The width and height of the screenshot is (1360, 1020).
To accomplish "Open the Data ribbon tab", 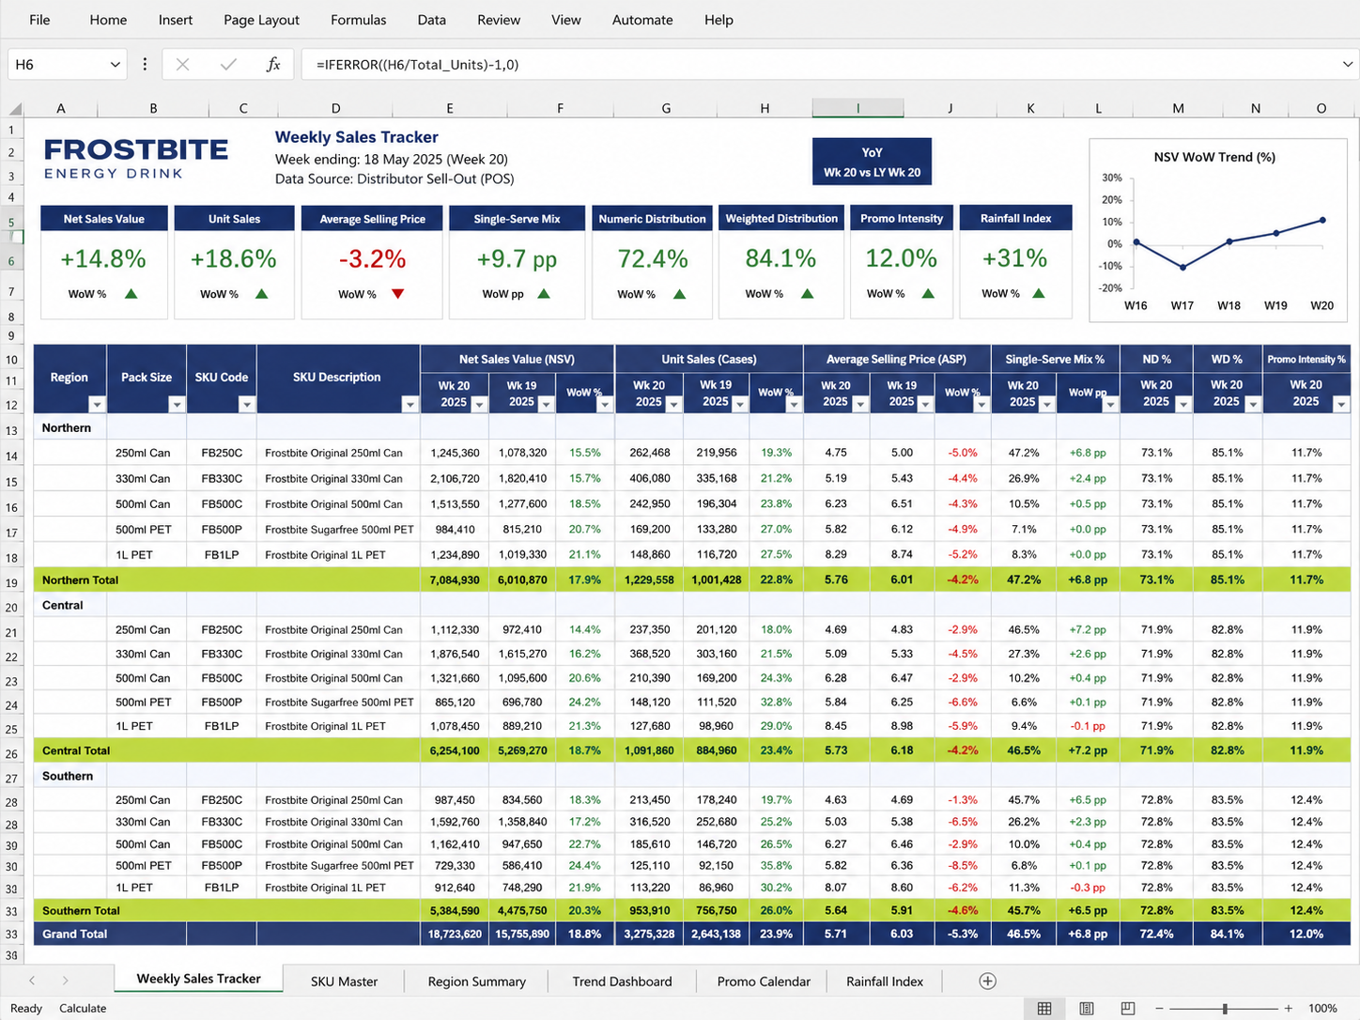I will (432, 20).
